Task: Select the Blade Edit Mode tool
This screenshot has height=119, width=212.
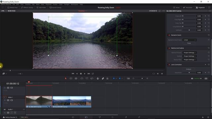Action: 76,78
